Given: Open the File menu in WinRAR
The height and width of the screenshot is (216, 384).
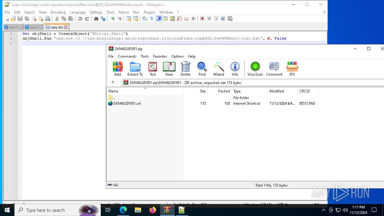Looking at the screenshot, I should pos(111,56).
